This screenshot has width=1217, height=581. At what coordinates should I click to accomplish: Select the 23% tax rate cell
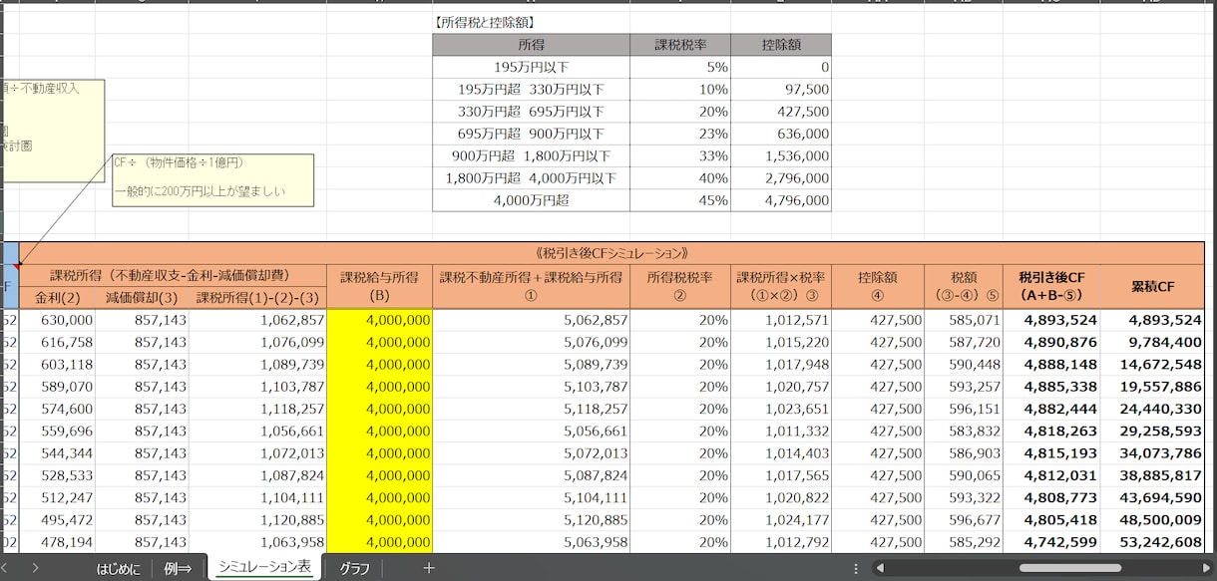[x=680, y=134]
